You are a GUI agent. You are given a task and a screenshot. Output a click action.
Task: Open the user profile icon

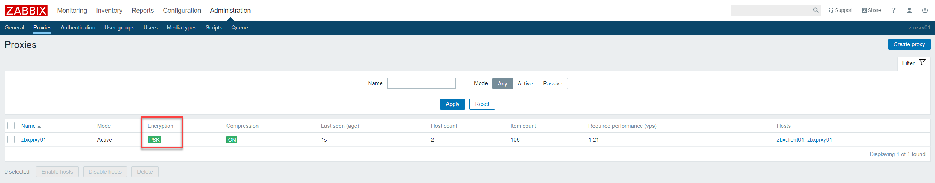(x=909, y=11)
